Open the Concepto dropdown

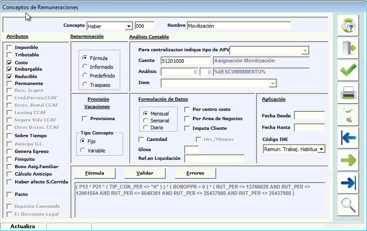(128, 26)
